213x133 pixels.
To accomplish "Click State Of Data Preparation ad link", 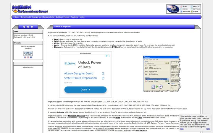I will point(80,78).
